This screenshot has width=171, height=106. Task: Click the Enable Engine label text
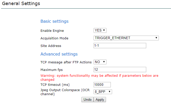pyautogui.click(x=52, y=31)
